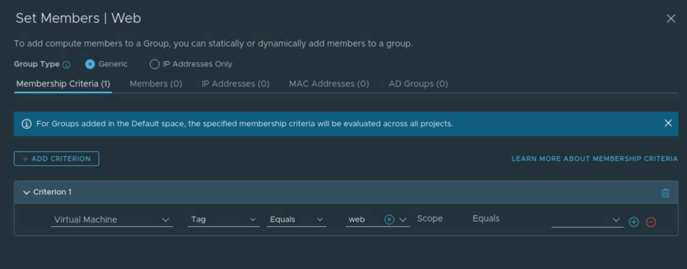The width and height of the screenshot is (687, 269).
Task: Click the Add Criterion button
Action: point(56,158)
